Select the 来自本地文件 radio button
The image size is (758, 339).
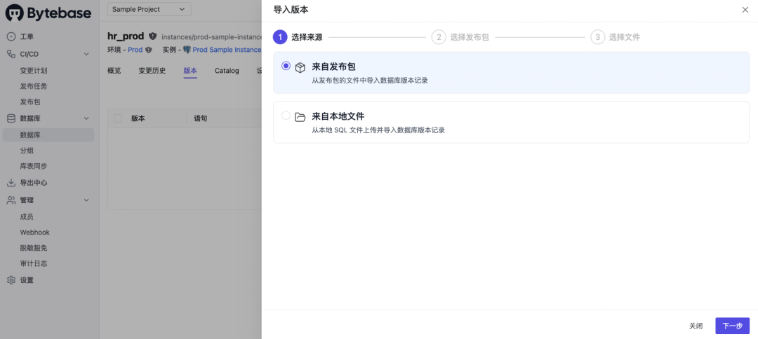point(286,116)
